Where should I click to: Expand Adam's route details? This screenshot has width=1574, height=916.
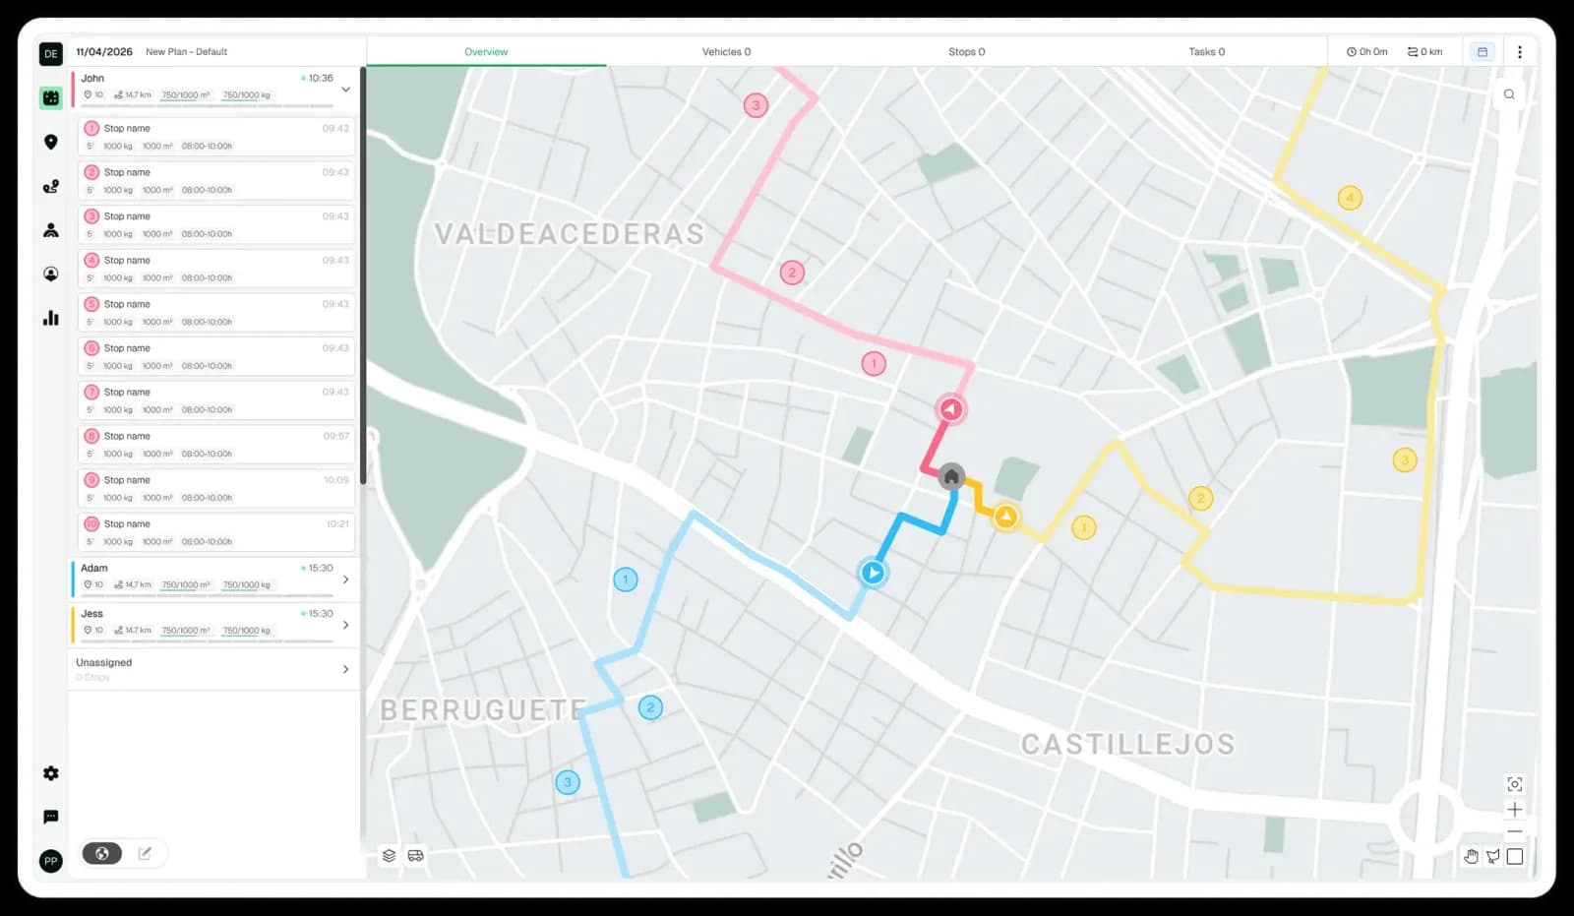tap(344, 580)
